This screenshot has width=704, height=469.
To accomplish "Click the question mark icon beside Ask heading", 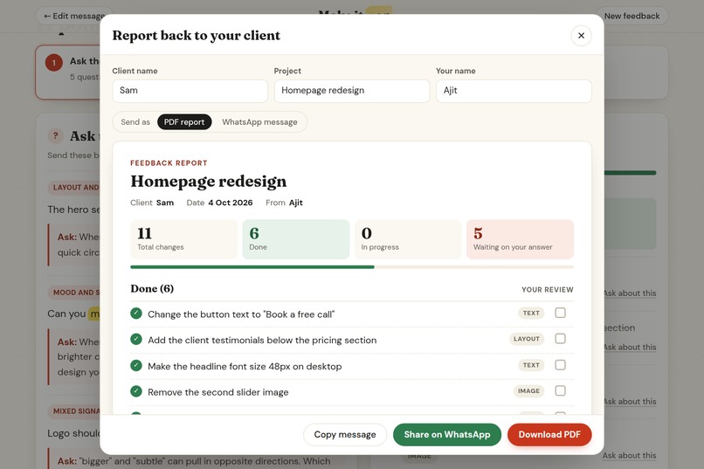I will [56, 135].
